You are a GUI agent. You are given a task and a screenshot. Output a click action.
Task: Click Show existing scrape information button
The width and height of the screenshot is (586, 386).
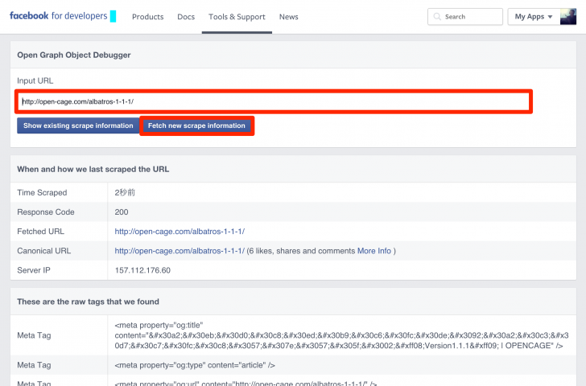point(78,125)
